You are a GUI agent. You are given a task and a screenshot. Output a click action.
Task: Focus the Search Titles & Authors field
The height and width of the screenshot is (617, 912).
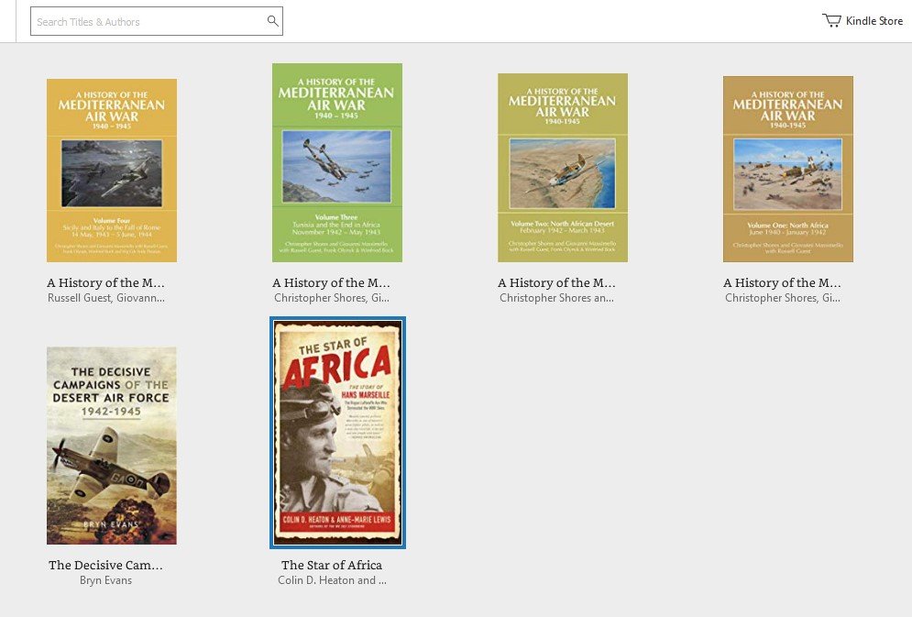(x=157, y=21)
